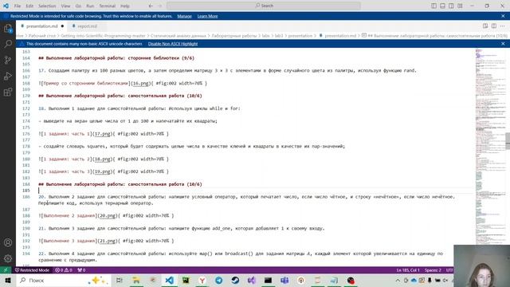Open More Actions ellipsis in editor
This screenshot has width=510, height=287.
[503, 26]
